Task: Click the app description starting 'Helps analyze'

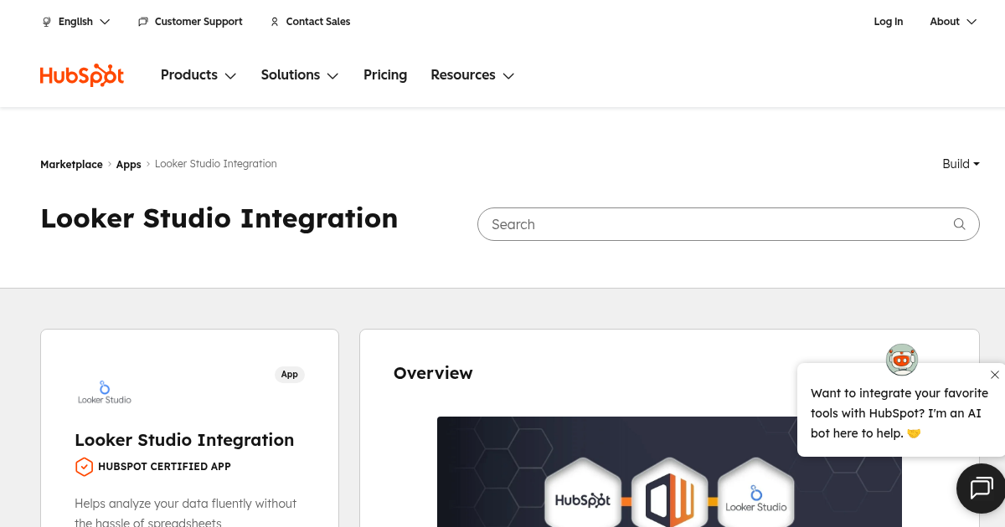Action: (x=186, y=513)
